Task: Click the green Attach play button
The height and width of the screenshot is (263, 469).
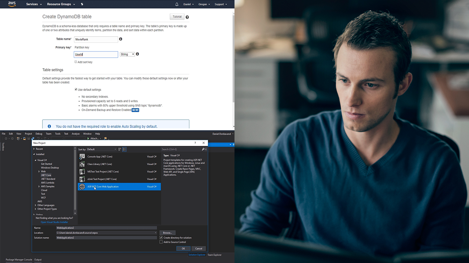Action: [x=88, y=138]
